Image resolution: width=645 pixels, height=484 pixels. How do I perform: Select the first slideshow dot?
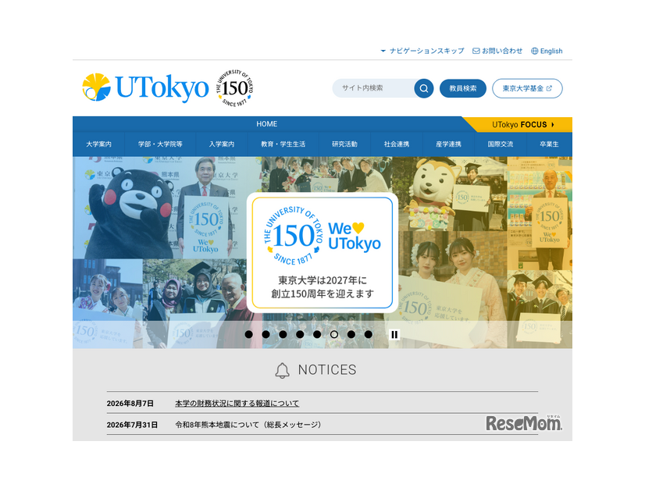(248, 334)
